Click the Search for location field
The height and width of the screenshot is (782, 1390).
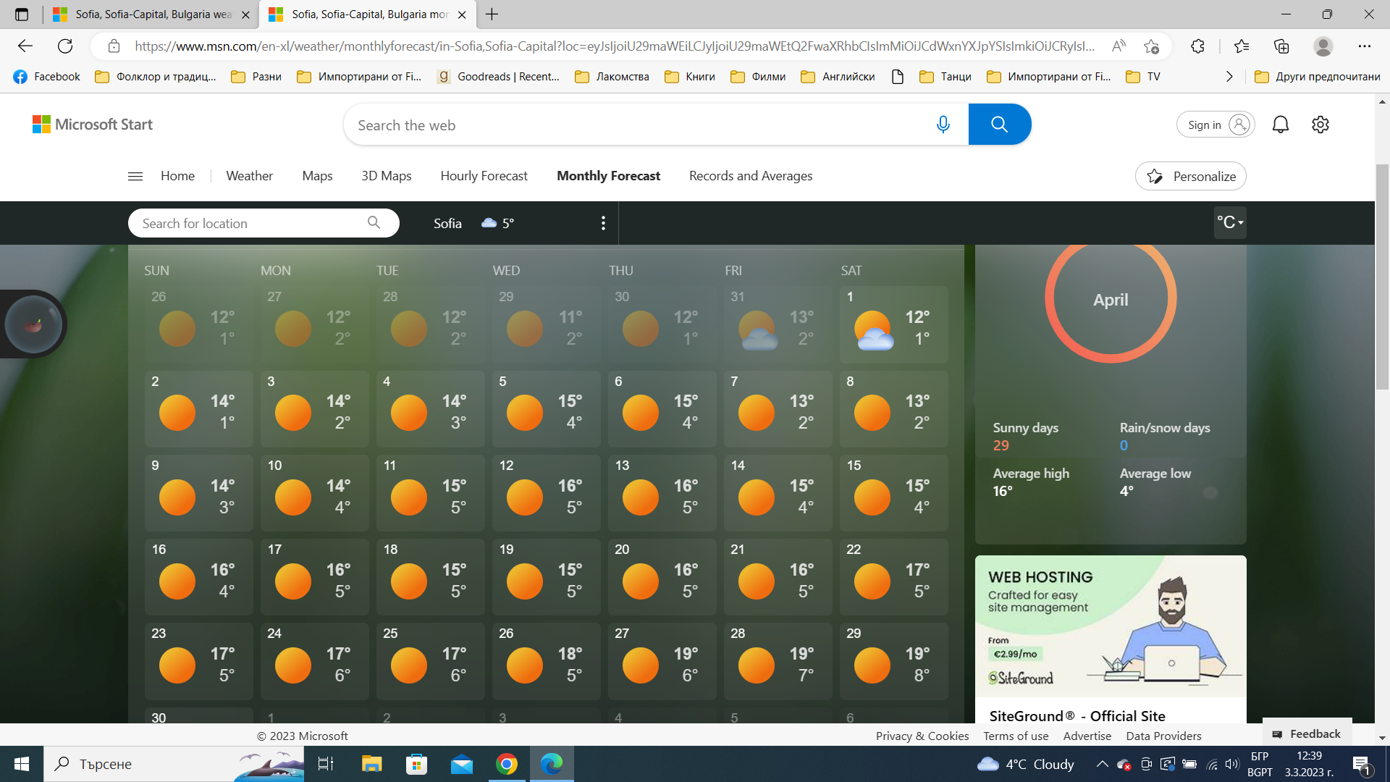click(250, 223)
